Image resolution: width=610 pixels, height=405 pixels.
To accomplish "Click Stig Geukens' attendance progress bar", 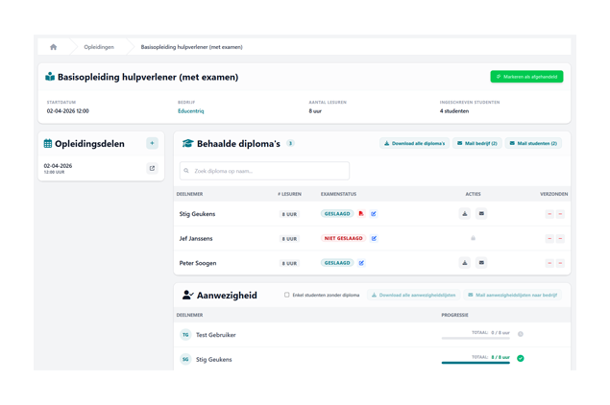I will click(x=476, y=363).
